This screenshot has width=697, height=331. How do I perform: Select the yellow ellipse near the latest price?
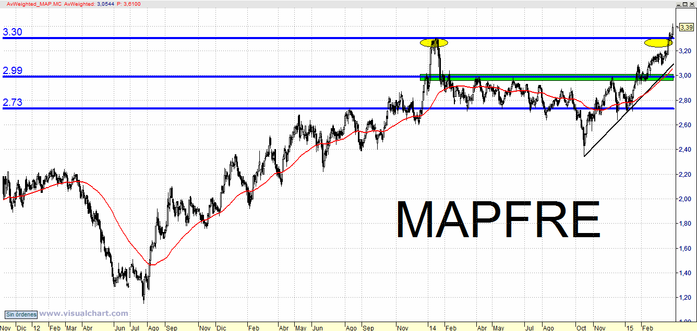pyautogui.click(x=658, y=43)
